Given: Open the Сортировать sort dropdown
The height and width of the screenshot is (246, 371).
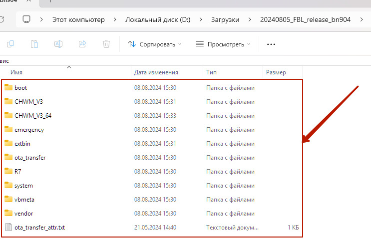Looking at the screenshot, I should [x=154, y=44].
